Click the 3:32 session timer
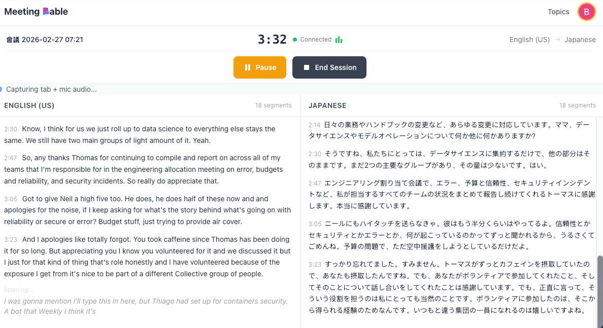The width and height of the screenshot is (603, 328). [x=272, y=38]
